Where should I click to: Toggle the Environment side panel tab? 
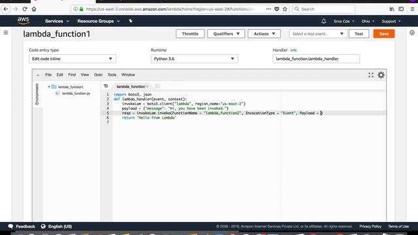[x=37, y=94]
